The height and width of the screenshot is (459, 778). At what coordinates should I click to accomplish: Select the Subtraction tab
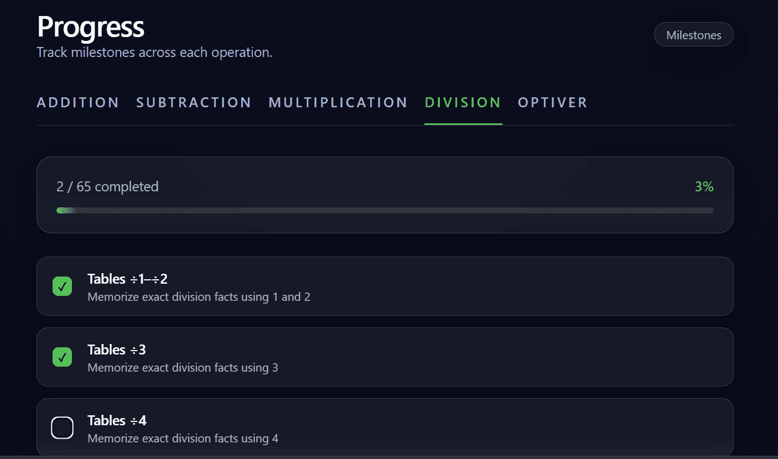(x=194, y=103)
